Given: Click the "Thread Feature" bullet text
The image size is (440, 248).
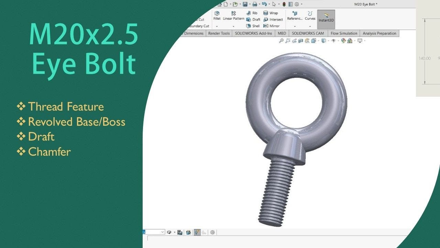Looking at the screenshot, I should click(x=66, y=107).
